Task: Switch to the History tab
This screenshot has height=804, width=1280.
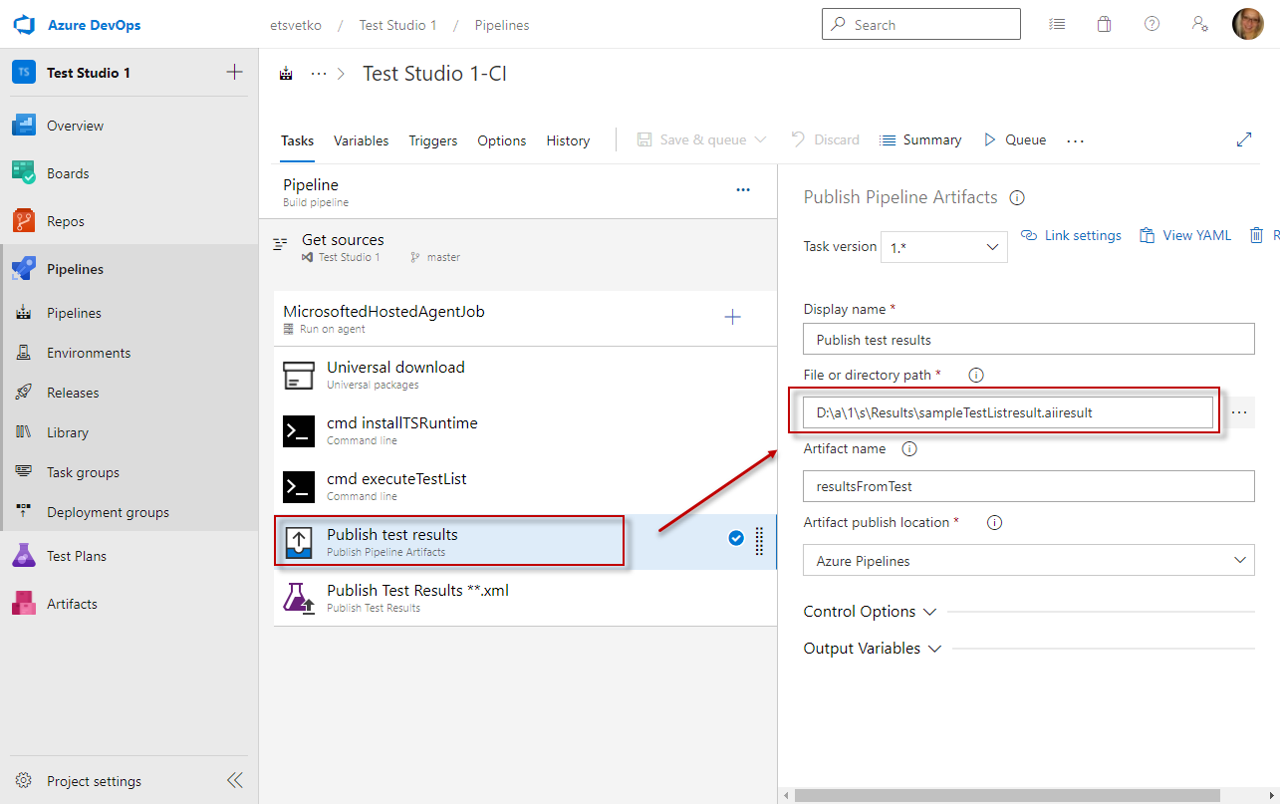Action: pyautogui.click(x=568, y=140)
